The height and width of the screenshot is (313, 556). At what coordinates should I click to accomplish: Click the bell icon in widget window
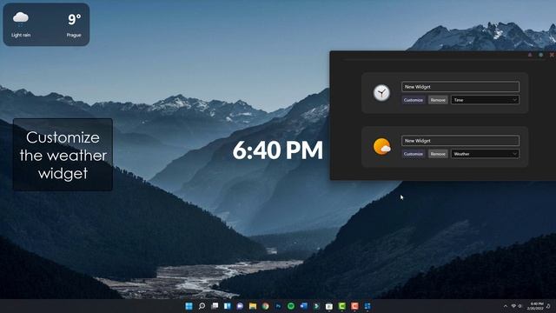530,55
